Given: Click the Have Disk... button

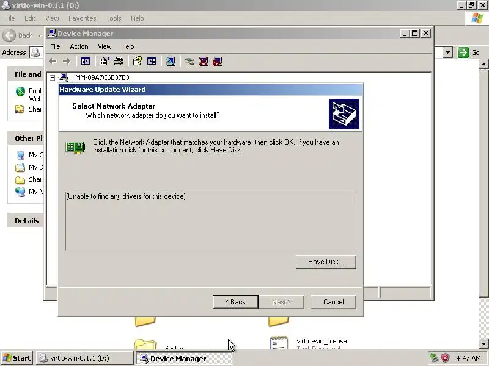Looking at the screenshot, I should pyautogui.click(x=326, y=262).
